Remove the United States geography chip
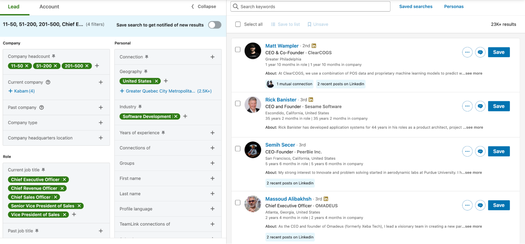 (x=157, y=81)
